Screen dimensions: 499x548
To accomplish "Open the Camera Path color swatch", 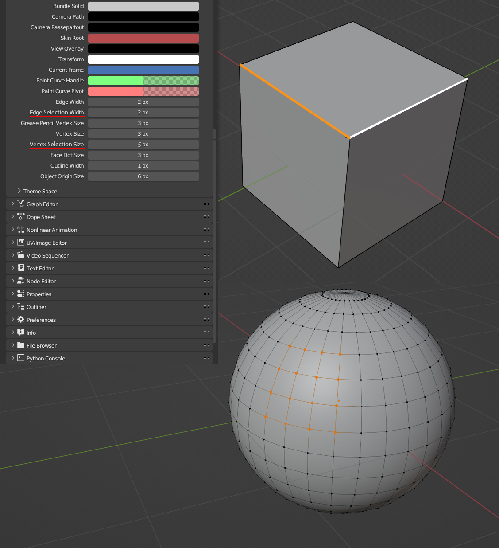I will pos(143,17).
